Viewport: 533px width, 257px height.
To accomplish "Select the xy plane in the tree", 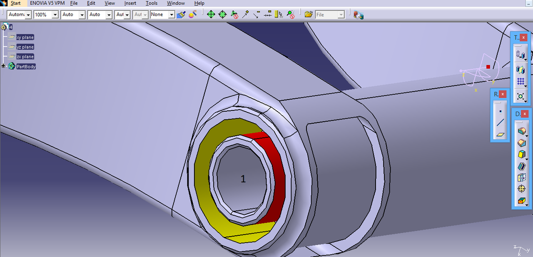I will coord(25,37).
